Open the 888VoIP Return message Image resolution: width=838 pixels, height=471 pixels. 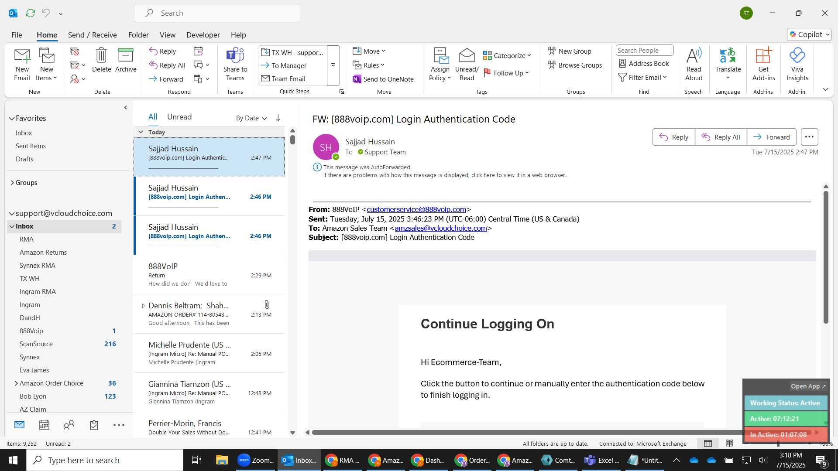tap(209, 275)
